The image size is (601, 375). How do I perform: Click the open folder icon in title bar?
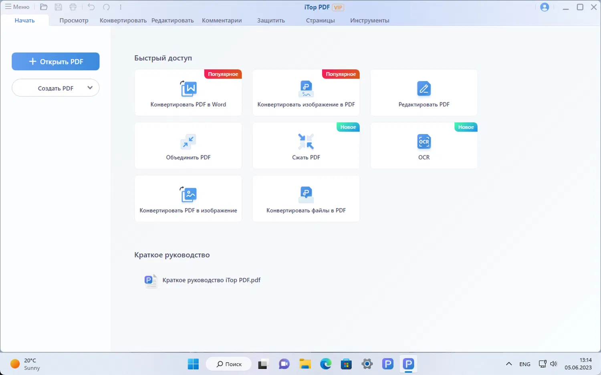(44, 7)
